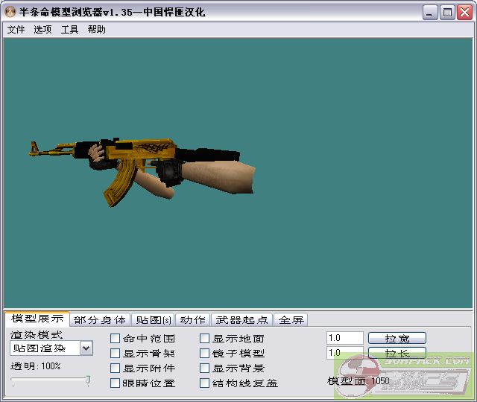The height and width of the screenshot is (402, 477).
Task: Switch to the 武器起点 tab
Action: click(241, 320)
